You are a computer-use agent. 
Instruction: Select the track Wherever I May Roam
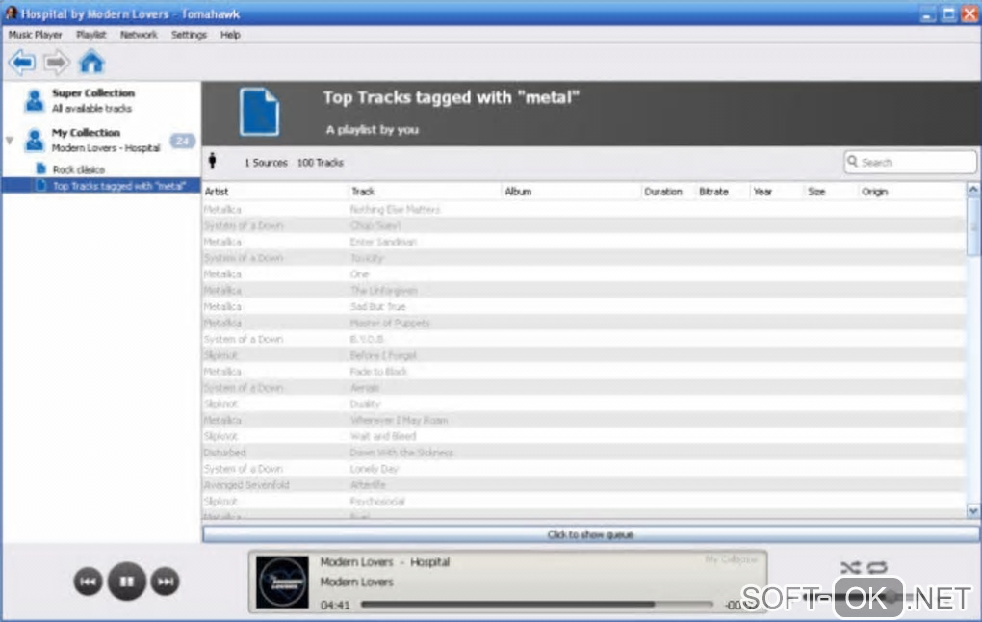coord(399,421)
